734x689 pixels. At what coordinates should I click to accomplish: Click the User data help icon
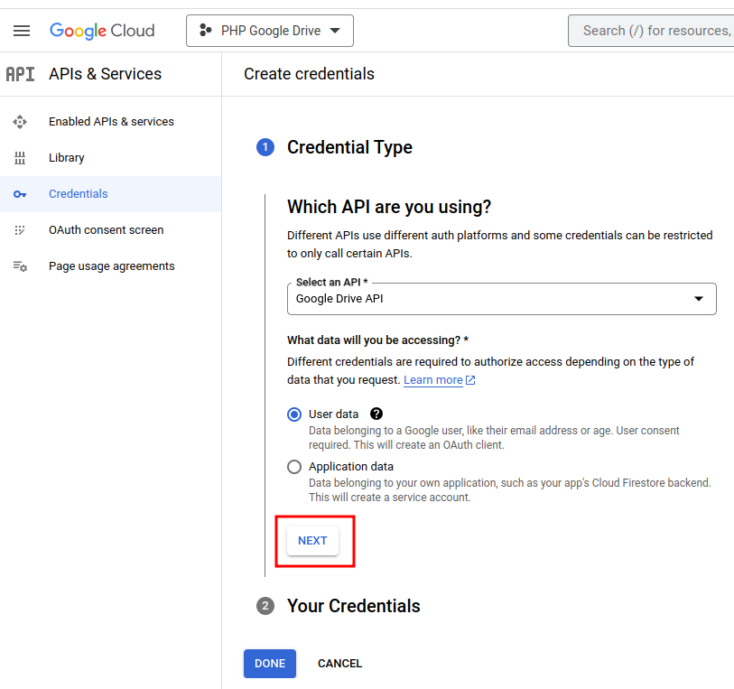pos(376,414)
